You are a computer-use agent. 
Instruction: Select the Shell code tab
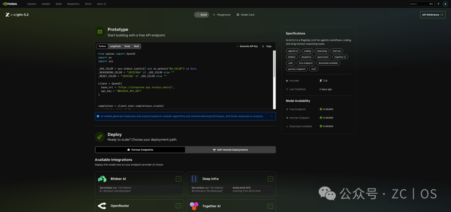(x=136, y=46)
